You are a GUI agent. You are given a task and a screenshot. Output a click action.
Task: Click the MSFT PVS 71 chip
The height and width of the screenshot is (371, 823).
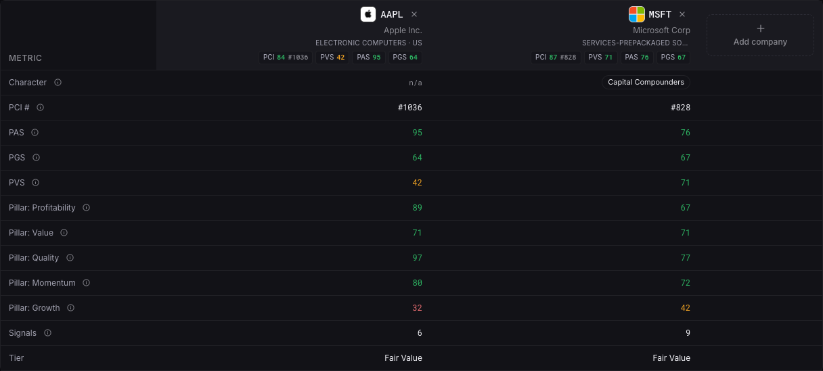point(600,58)
